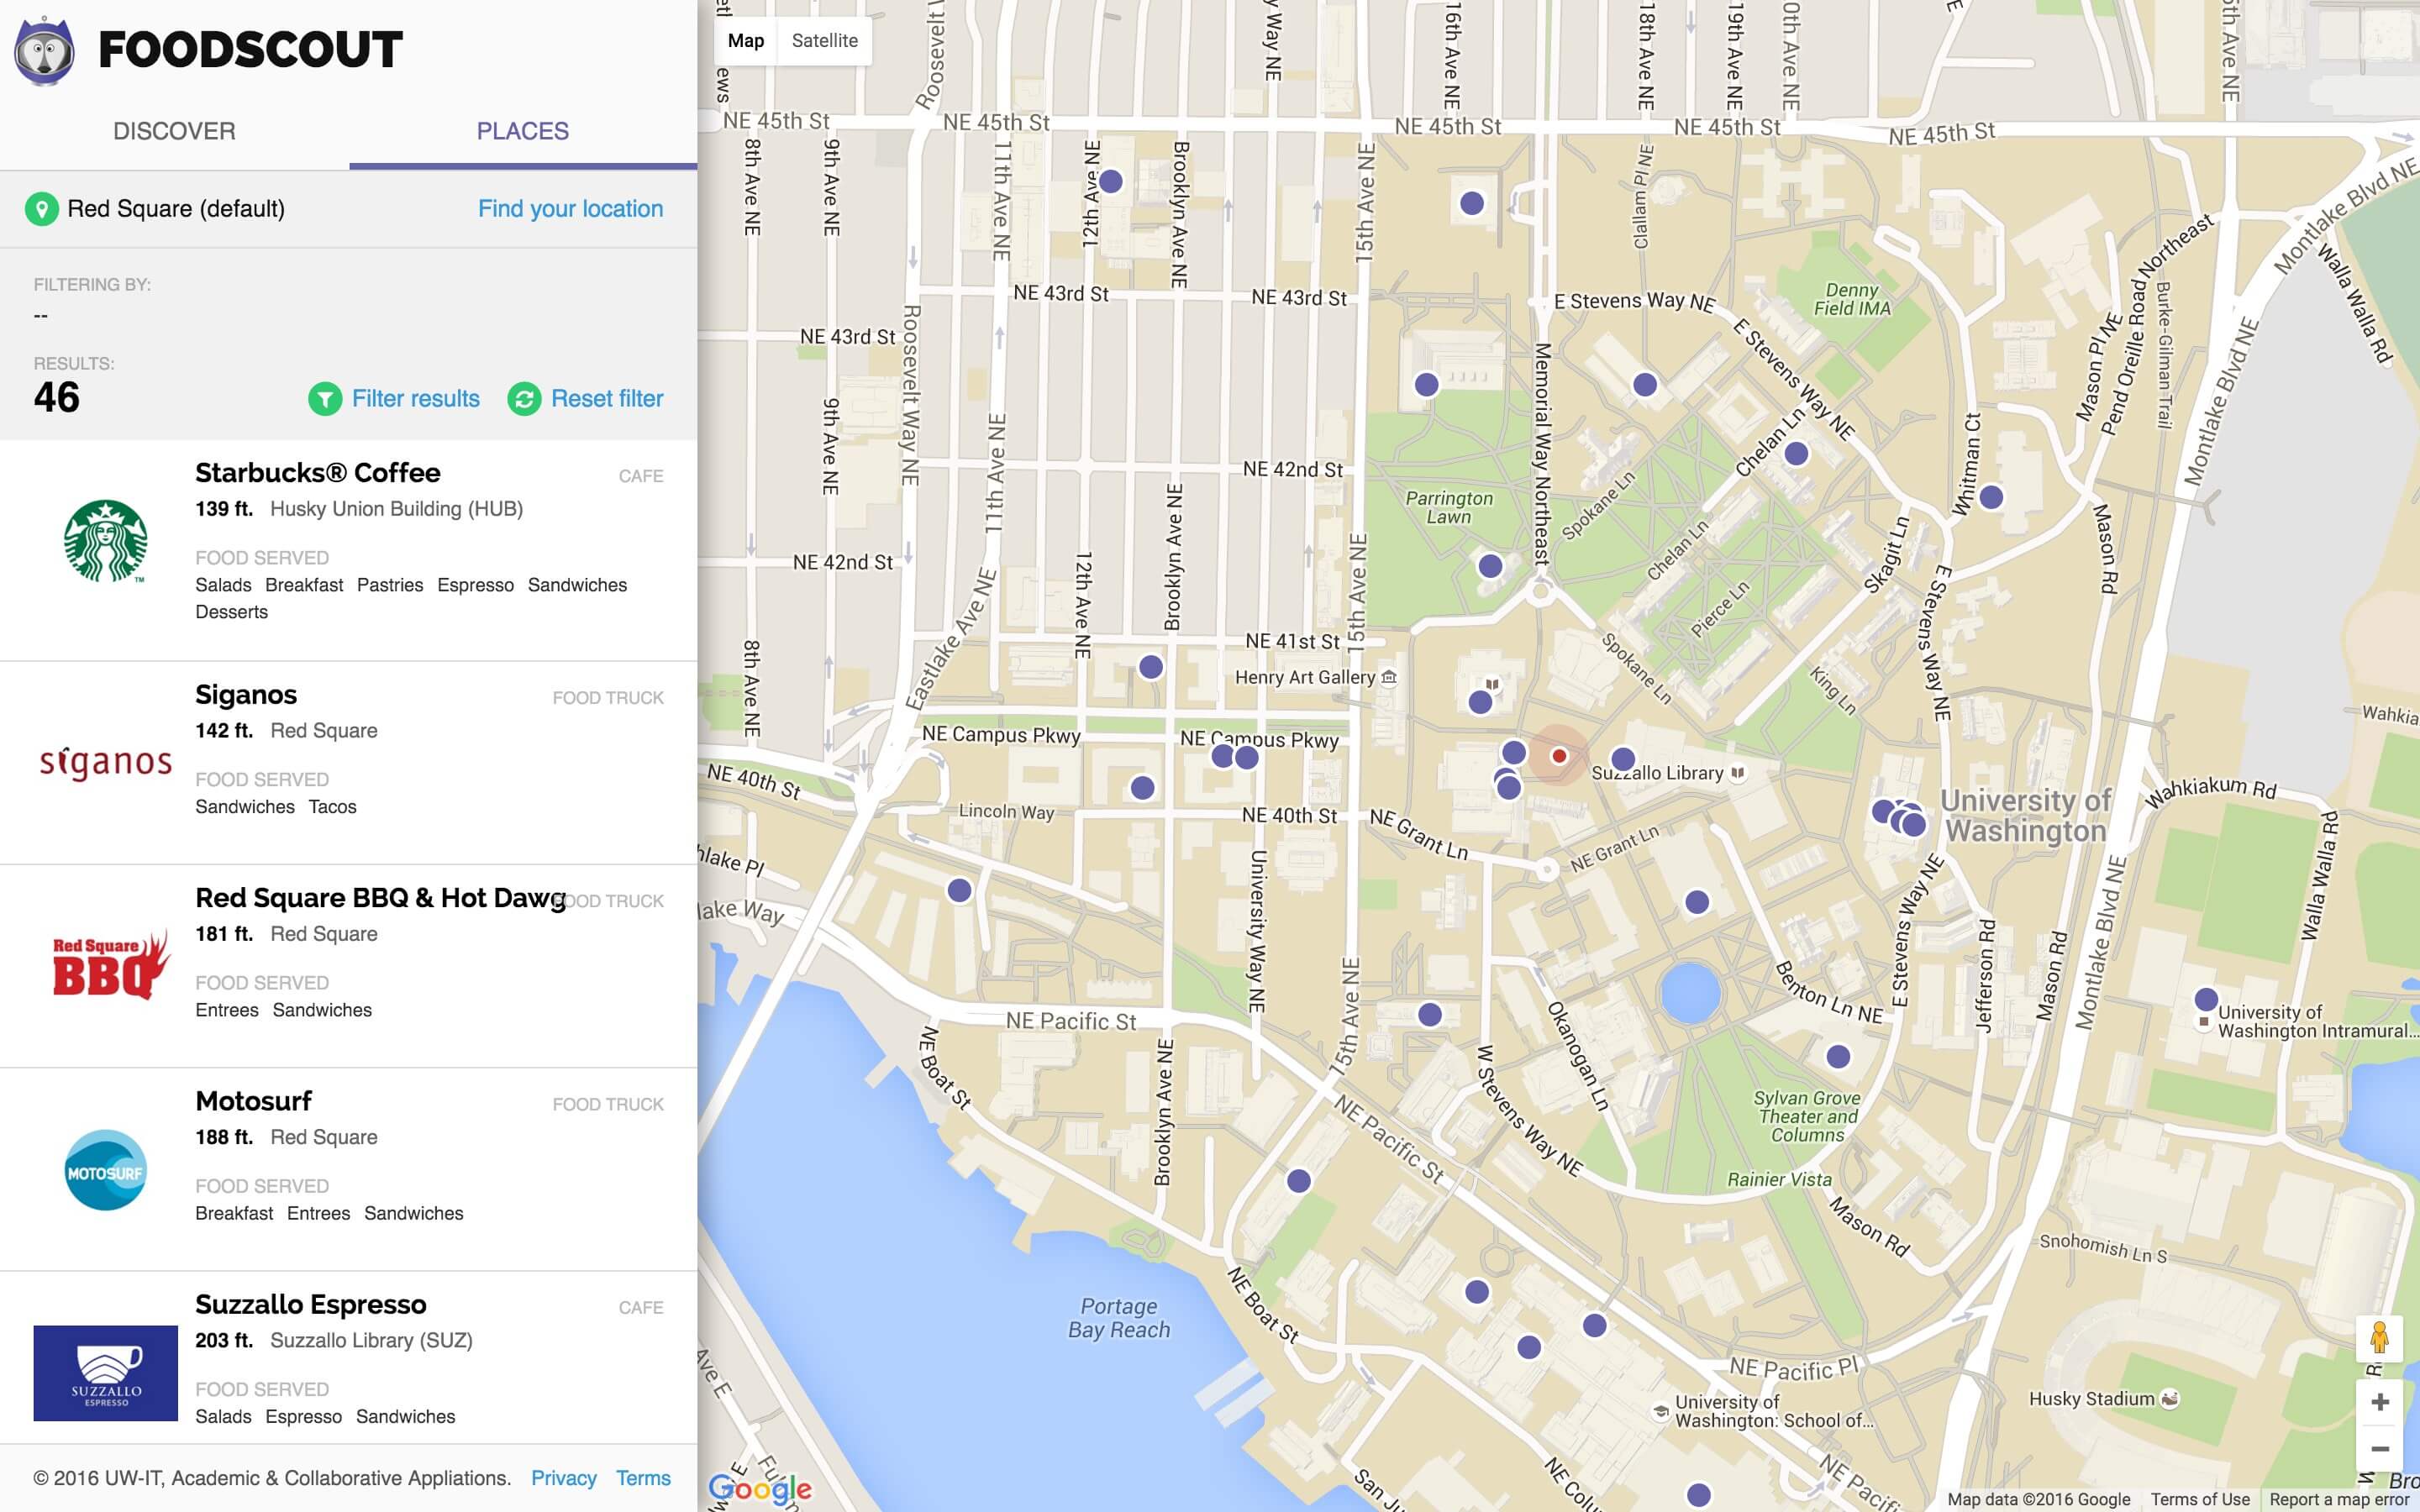The width and height of the screenshot is (2420, 1512).
Task: Click the results count 46
Action: tap(57, 398)
